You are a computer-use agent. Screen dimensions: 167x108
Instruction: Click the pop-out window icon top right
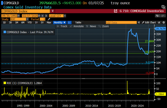pyautogui.click(x=163, y=7)
